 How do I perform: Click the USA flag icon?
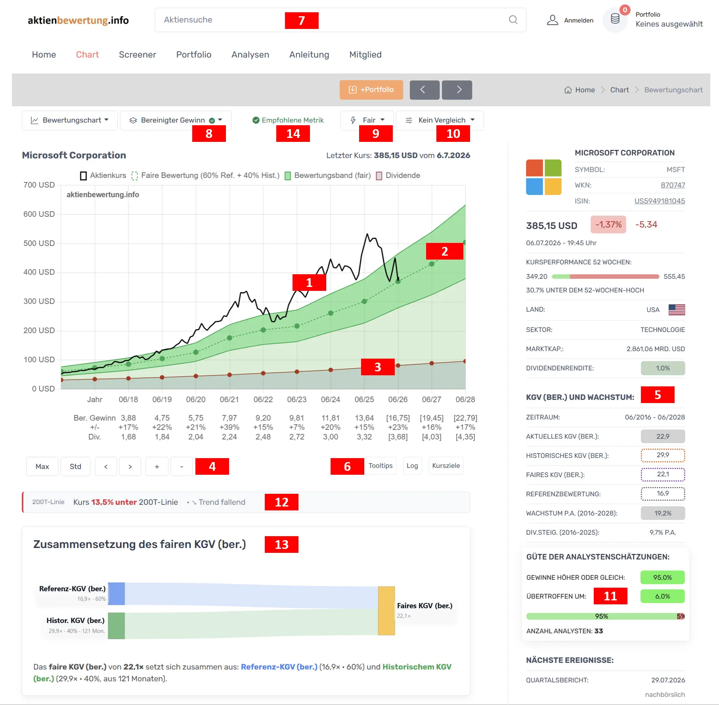(x=676, y=310)
